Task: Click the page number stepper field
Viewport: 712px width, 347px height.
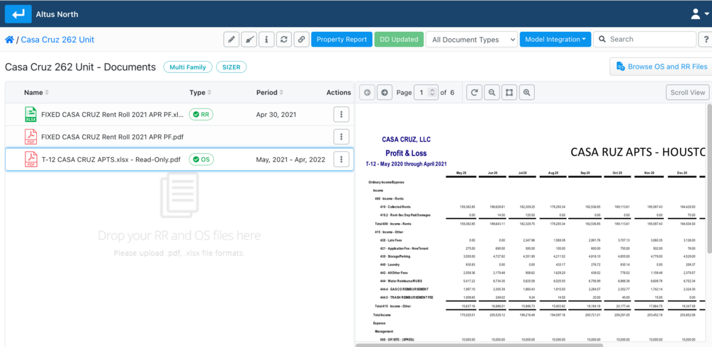Action: coord(426,92)
